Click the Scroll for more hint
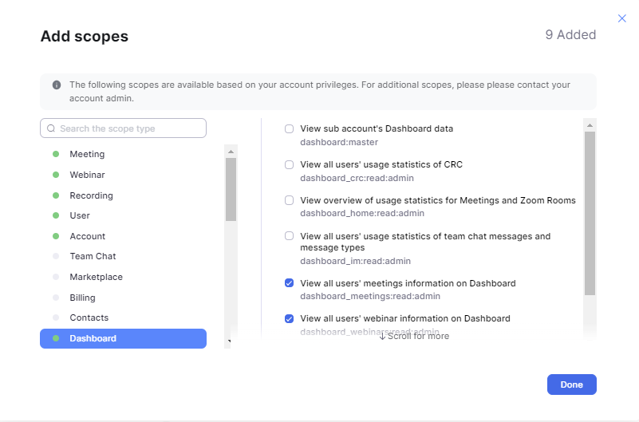Image resolution: width=639 pixels, height=422 pixels. pyautogui.click(x=414, y=336)
